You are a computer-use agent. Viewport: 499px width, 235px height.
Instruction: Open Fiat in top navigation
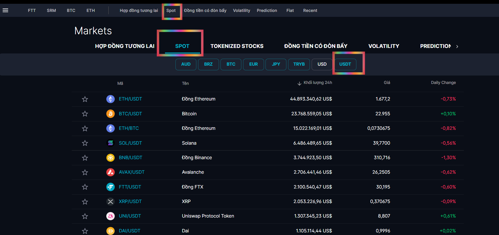click(x=290, y=10)
